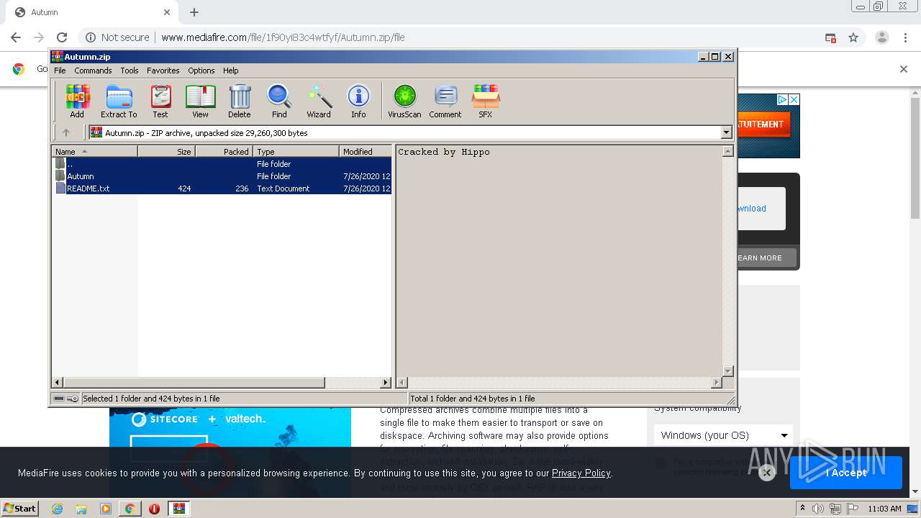The height and width of the screenshot is (518, 921).
Task: Click the Extract To toolbar icon
Action: [x=119, y=101]
